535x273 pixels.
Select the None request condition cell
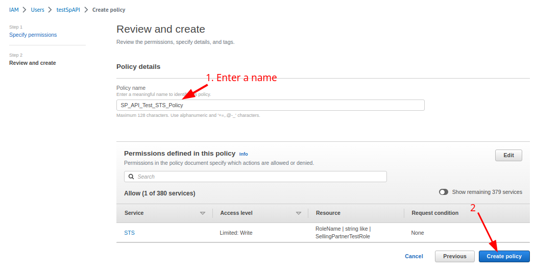click(x=418, y=233)
